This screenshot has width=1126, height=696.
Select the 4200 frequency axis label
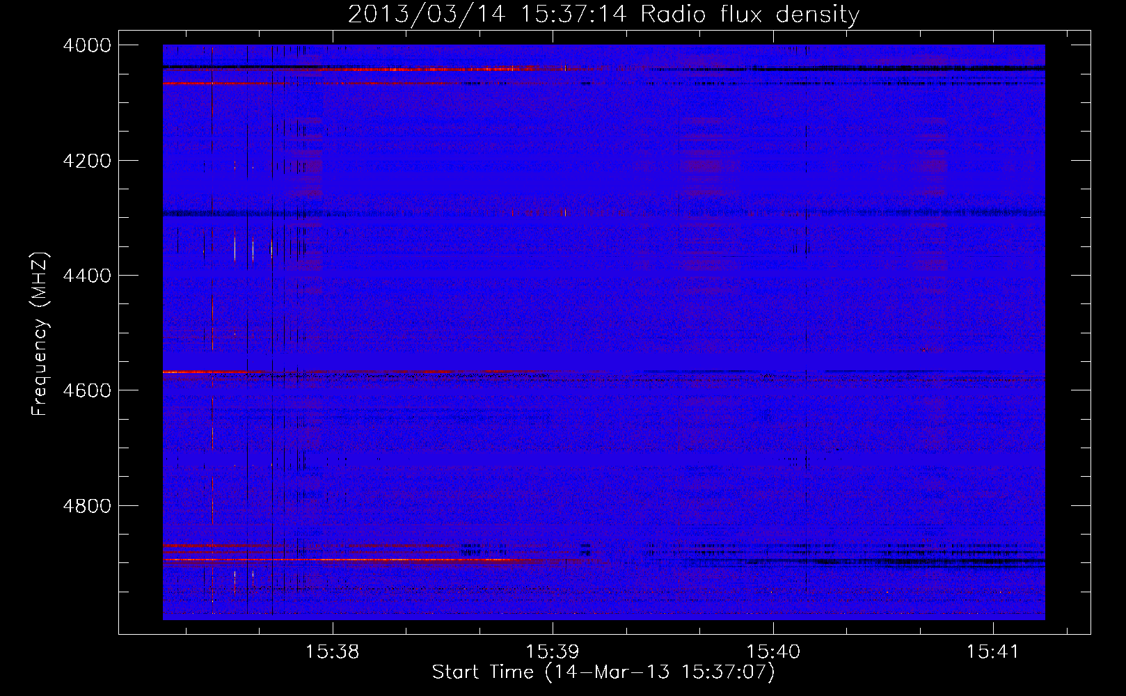(87, 161)
